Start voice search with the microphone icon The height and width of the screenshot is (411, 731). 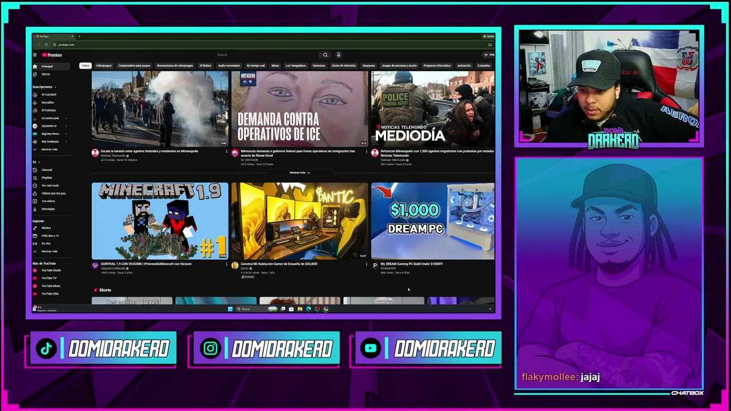tap(338, 55)
